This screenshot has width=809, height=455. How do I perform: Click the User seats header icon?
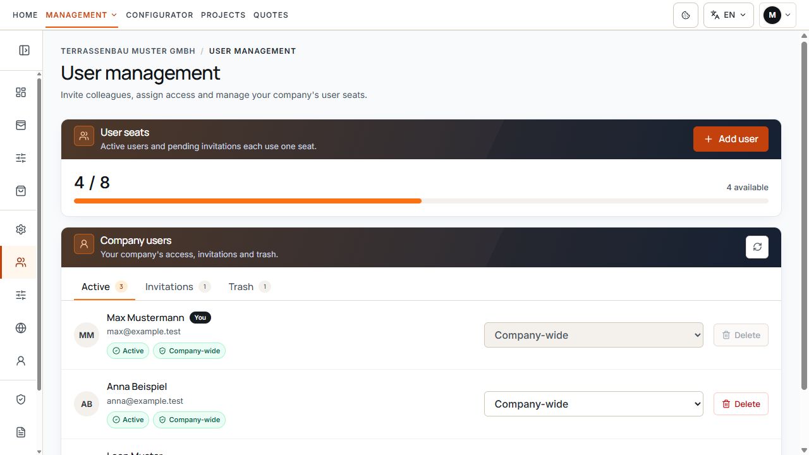(x=84, y=136)
